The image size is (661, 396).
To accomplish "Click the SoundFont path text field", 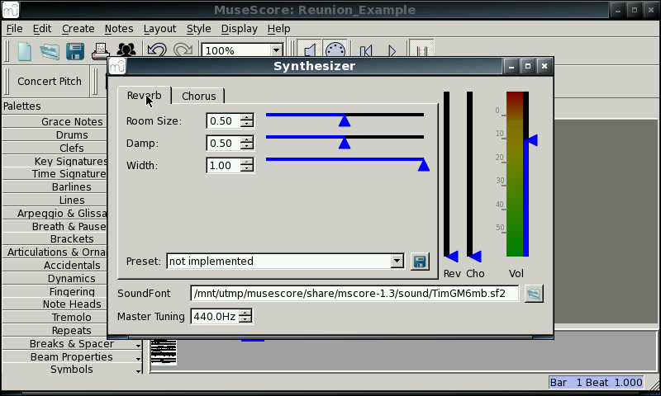I will coord(354,294).
